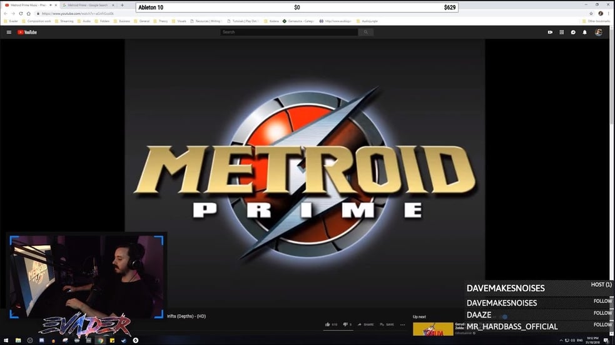Click the SHARE button under the video
The height and width of the screenshot is (345, 615).
tap(365, 324)
